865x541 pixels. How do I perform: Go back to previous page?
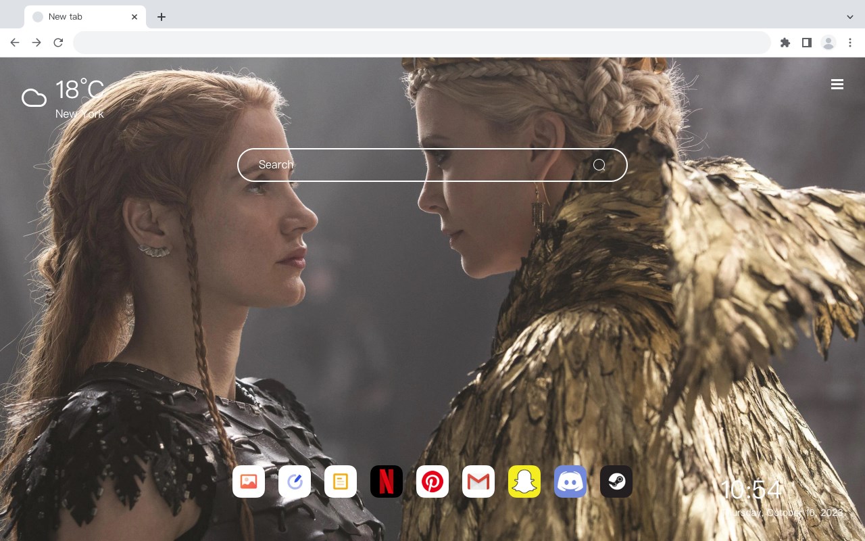point(15,43)
